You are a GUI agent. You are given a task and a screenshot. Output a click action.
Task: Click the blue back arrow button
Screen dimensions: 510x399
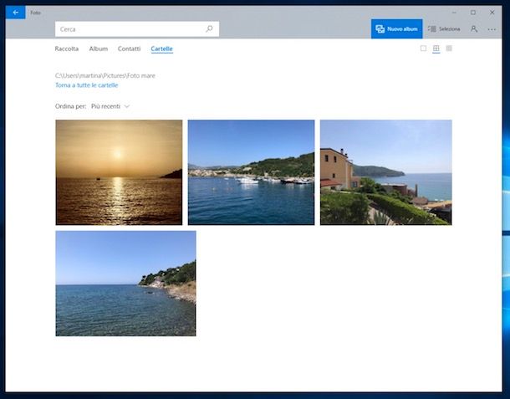tap(15, 13)
